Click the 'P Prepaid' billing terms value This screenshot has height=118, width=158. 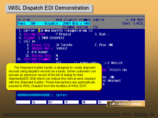63,34
